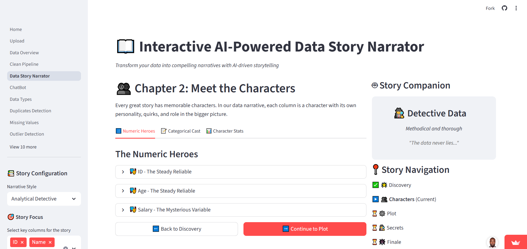Open the Analytical Detective narrative style dropdown
The height and width of the screenshot is (249, 527).
[x=44, y=199]
